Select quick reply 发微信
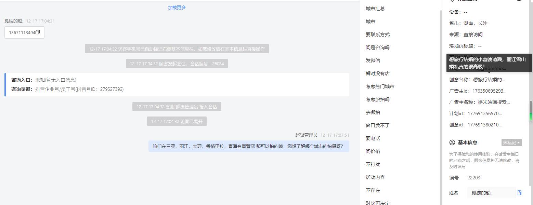 (373, 60)
